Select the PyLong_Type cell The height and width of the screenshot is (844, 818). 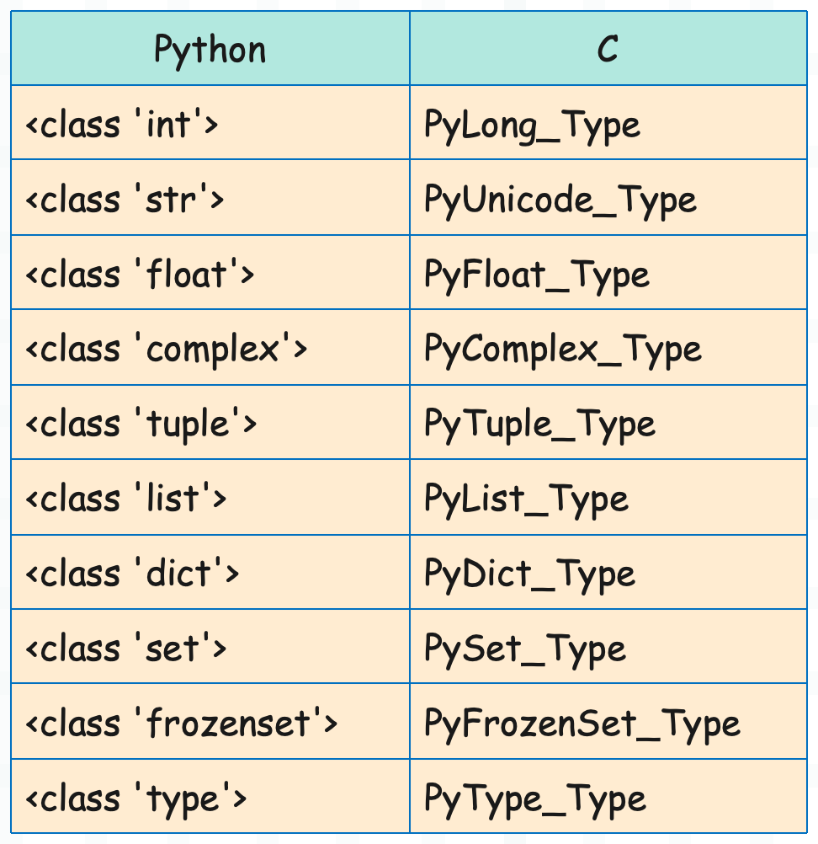[608, 122]
